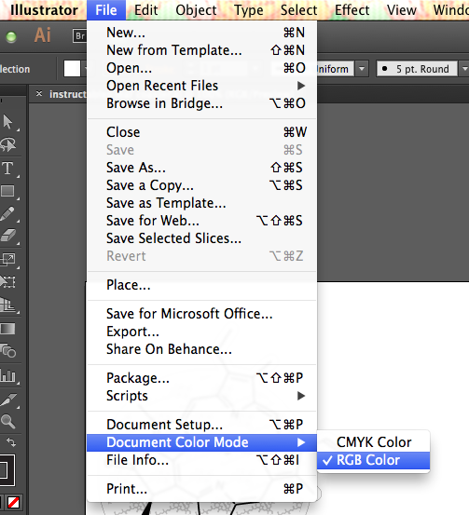Open the Illustrator application menu
Viewport: 469px width, 515px height.
44,10
